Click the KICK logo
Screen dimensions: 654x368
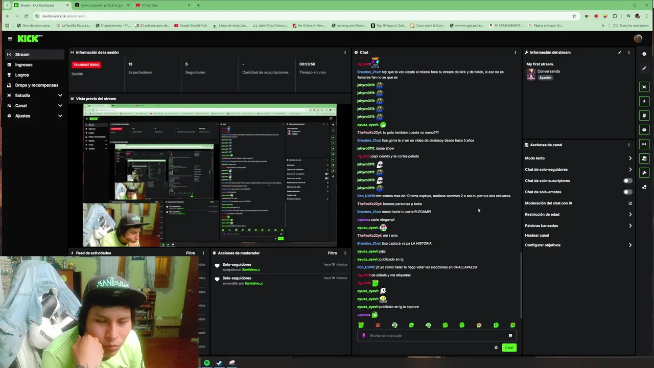[x=30, y=38]
